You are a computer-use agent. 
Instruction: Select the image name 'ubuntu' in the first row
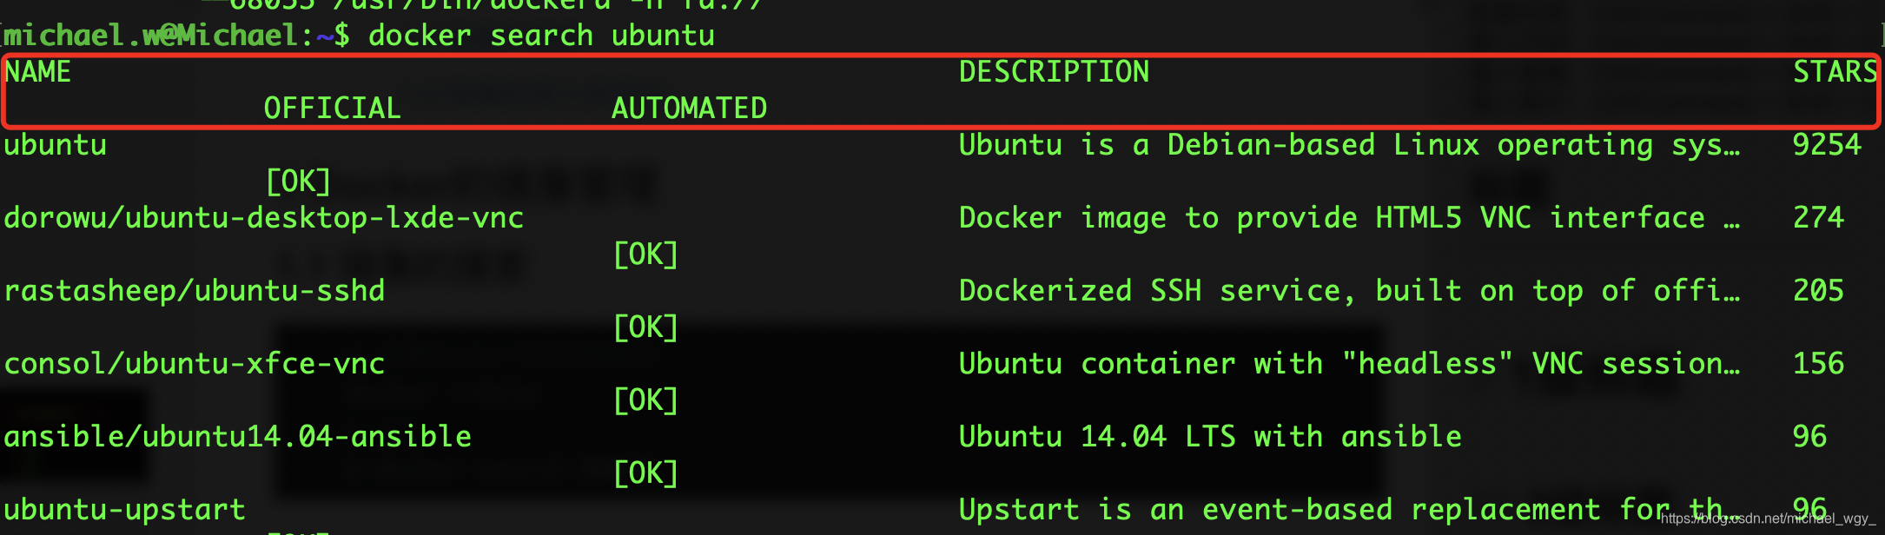tap(55, 145)
